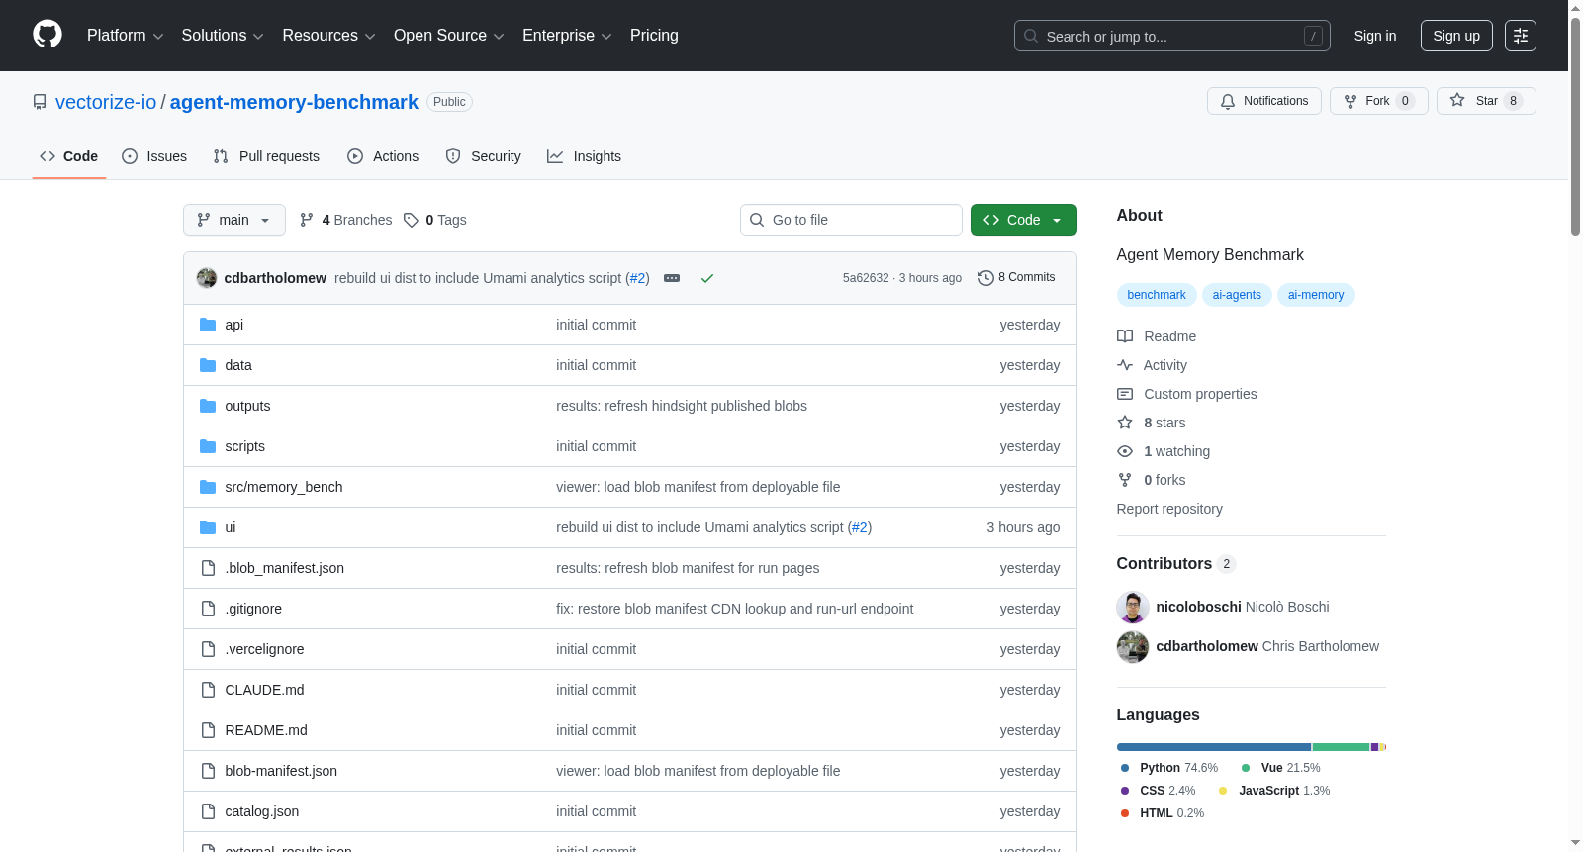Focus the Search or jump to field
Image resolution: width=1583 pixels, height=852 pixels.
(1171, 36)
